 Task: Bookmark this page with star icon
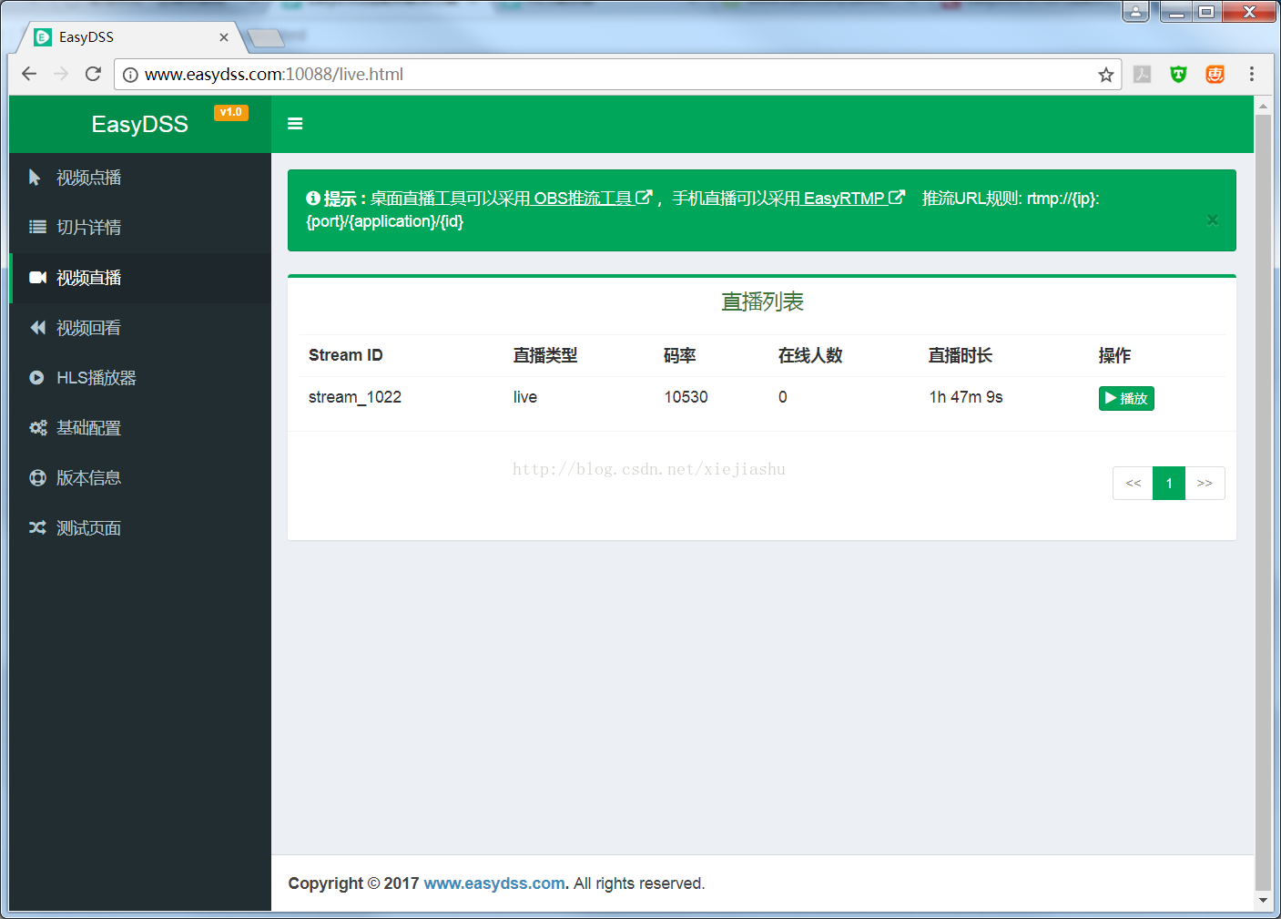[x=1106, y=75]
